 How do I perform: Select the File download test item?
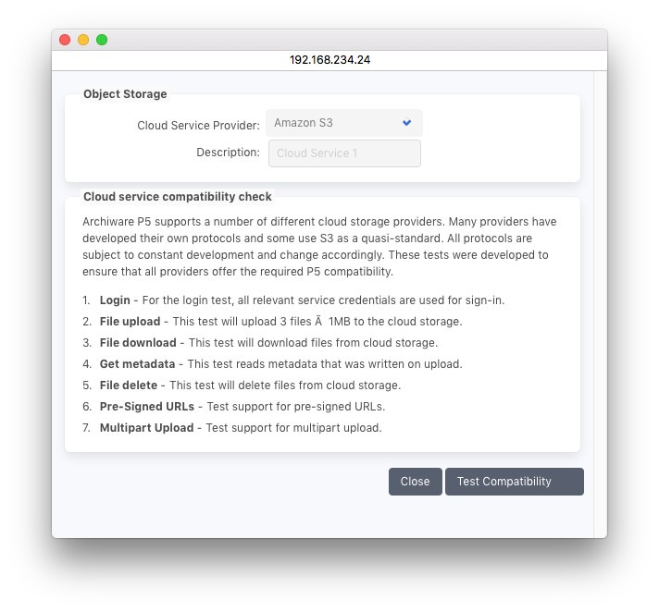click(x=138, y=343)
